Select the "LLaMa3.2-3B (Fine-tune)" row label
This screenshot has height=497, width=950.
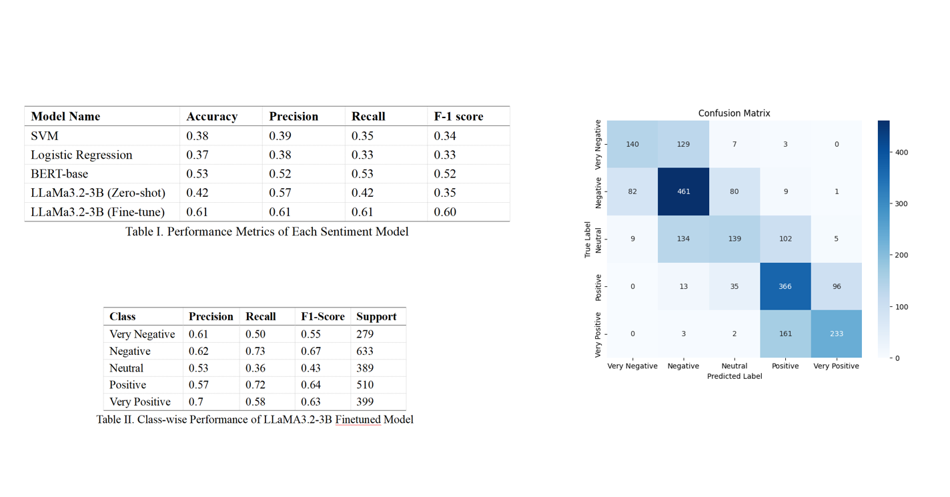[x=97, y=212]
